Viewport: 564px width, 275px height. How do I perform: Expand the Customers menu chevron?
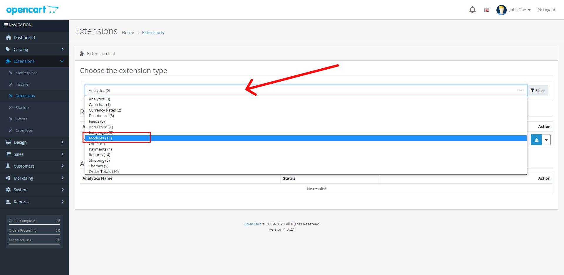62,166
